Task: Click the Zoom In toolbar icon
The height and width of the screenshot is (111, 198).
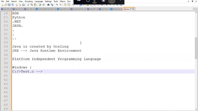Action: click(x=57, y=5)
